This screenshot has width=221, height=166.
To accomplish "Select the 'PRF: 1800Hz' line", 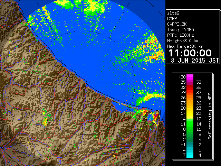I will (x=181, y=35).
